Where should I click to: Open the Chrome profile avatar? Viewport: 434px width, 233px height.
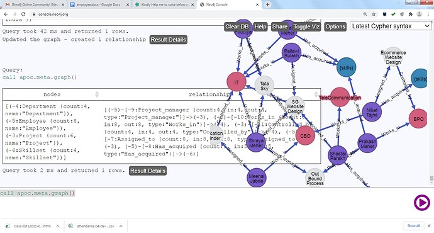pyautogui.click(x=420, y=14)
